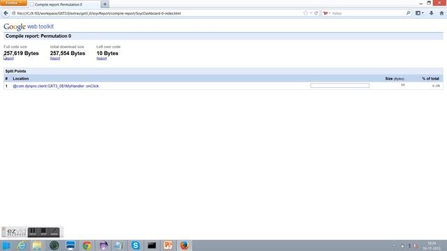Open the blue monitor taskbar app
The height and width of the screenshot is (251, 447).
point(71,245)
